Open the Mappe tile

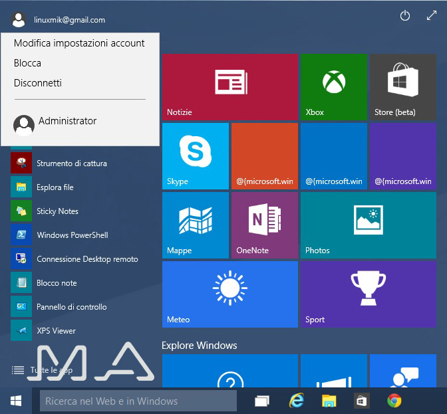click(196, 225)
